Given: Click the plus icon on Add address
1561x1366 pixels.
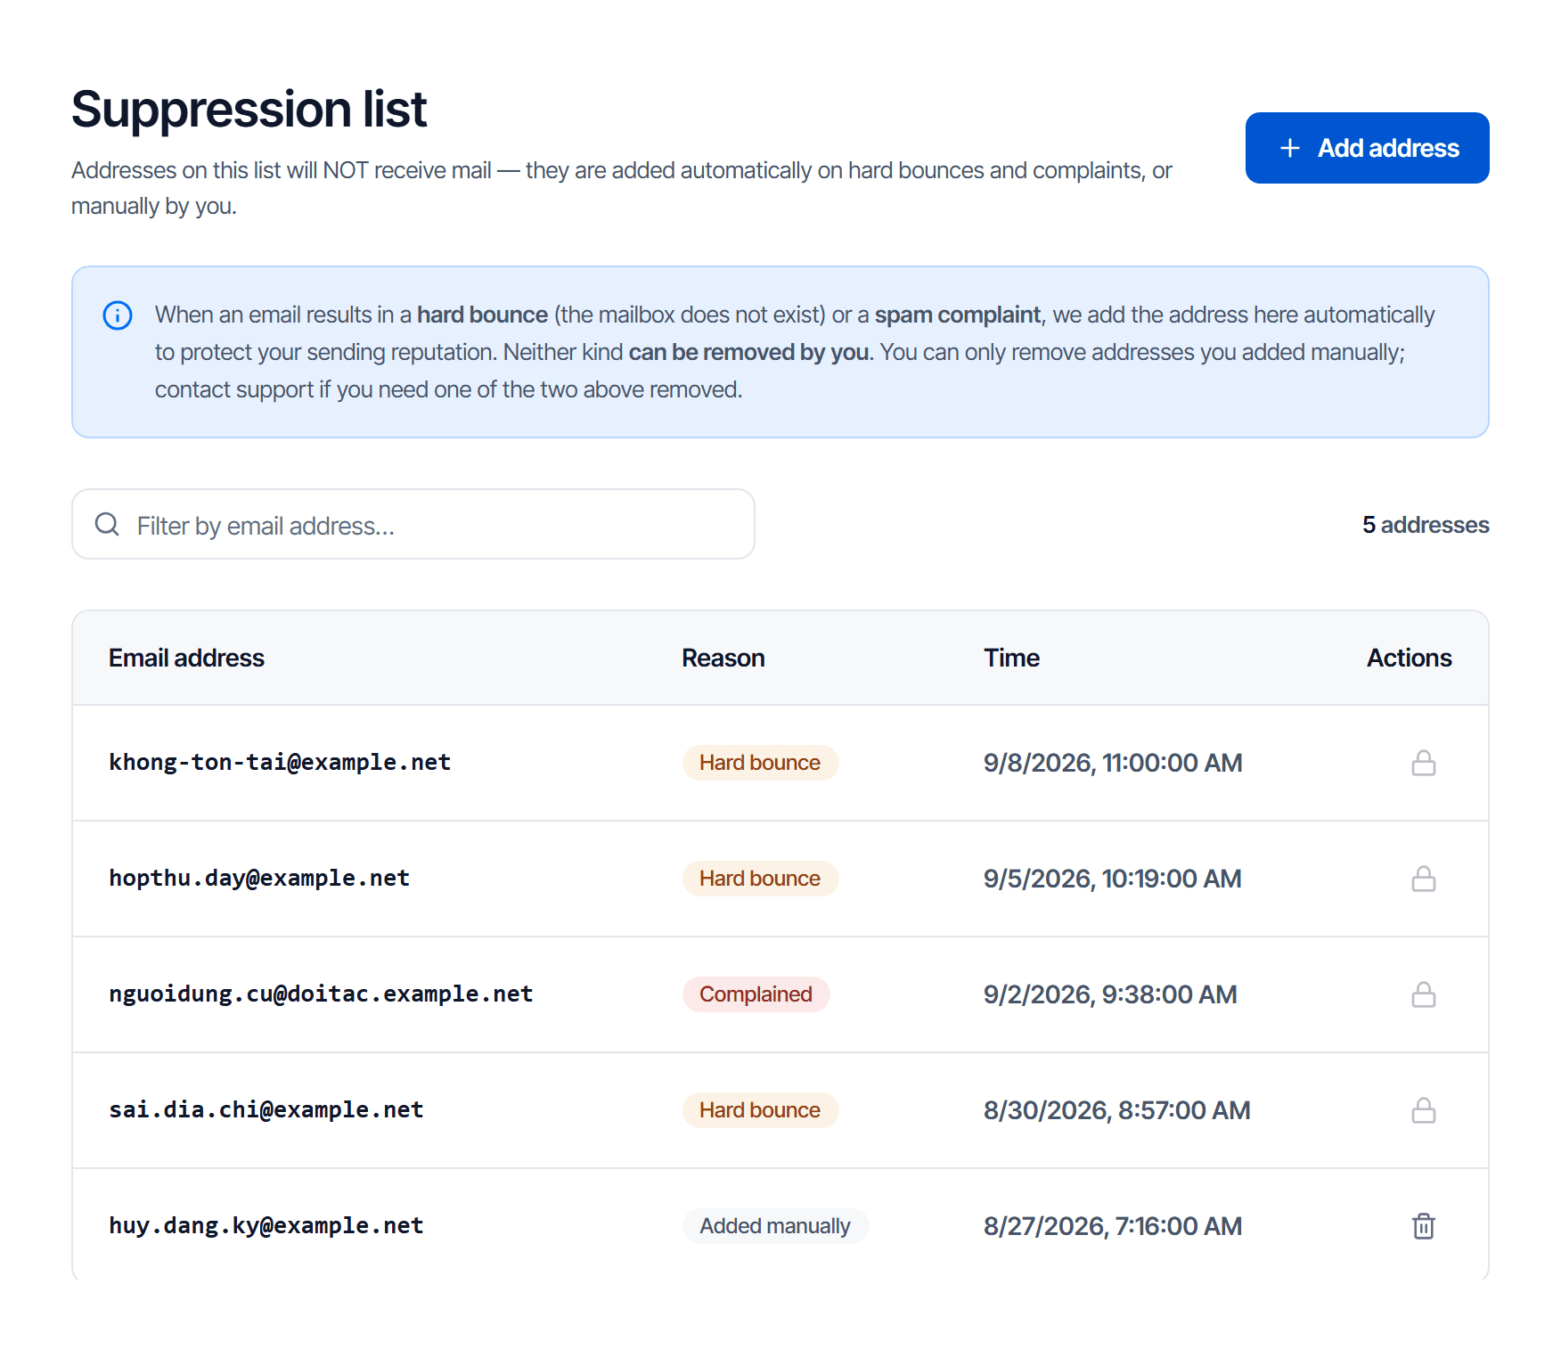Looking at the screenshot, I should (x=1290, y=148).
